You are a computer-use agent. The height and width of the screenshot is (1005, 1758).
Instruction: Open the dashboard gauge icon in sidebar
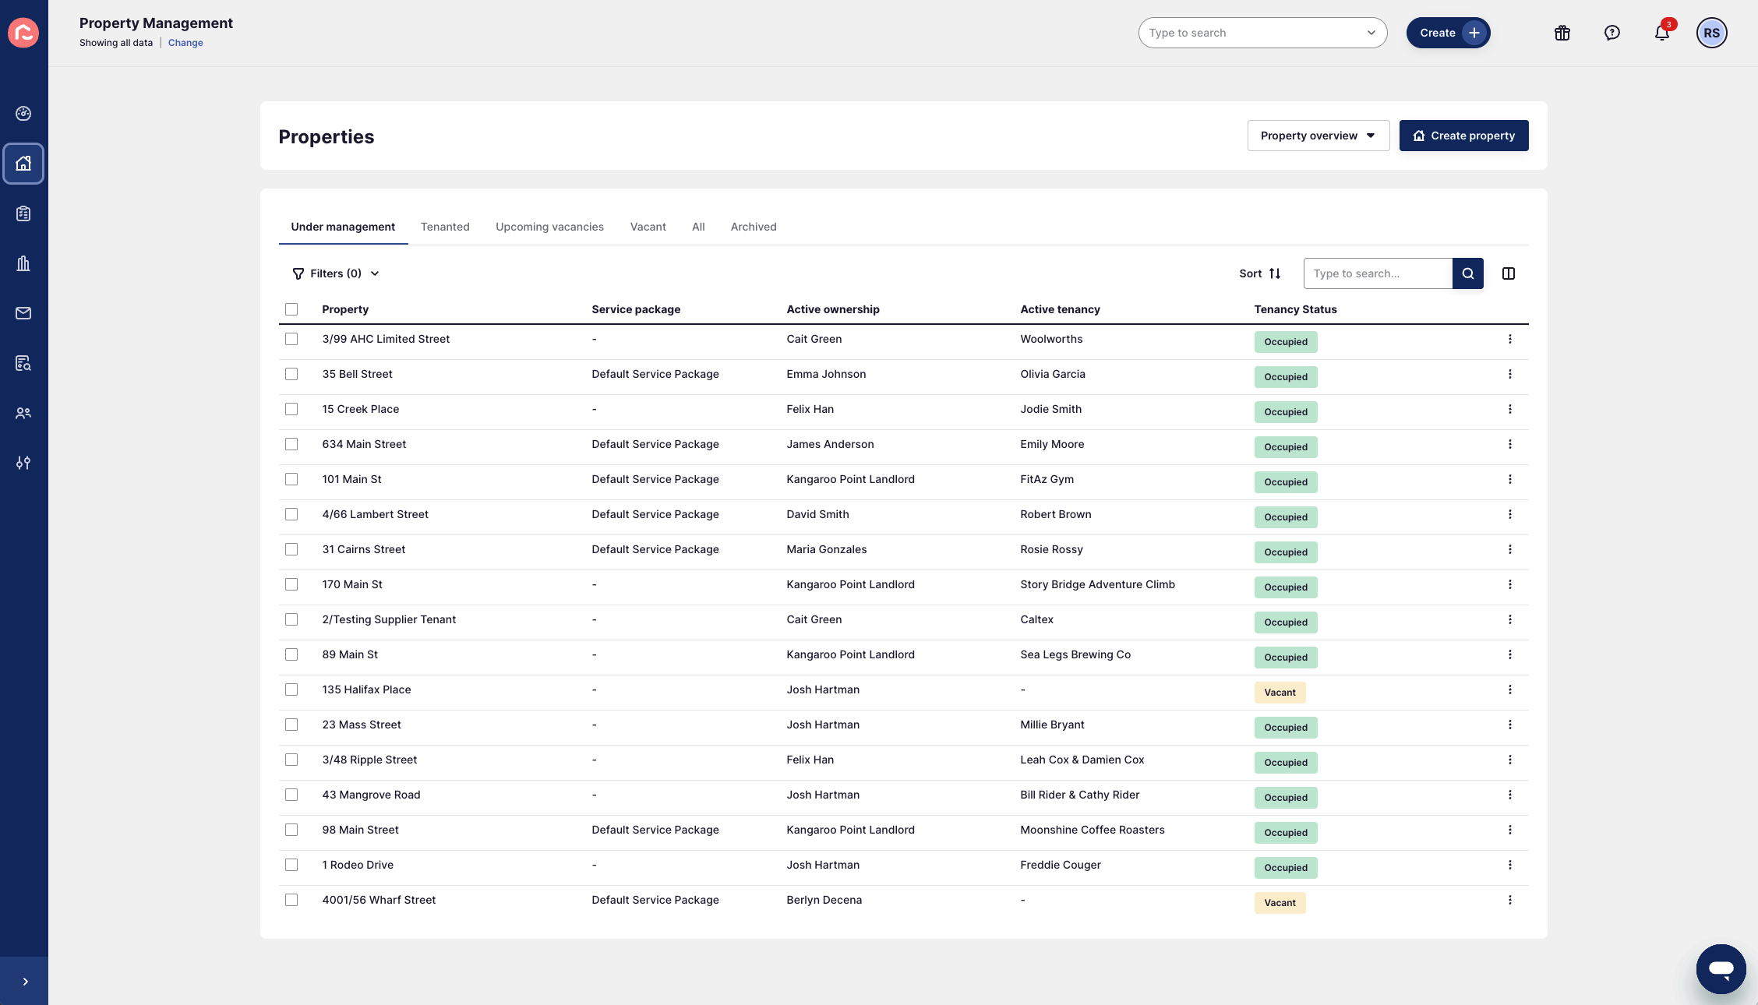point(23,114)
